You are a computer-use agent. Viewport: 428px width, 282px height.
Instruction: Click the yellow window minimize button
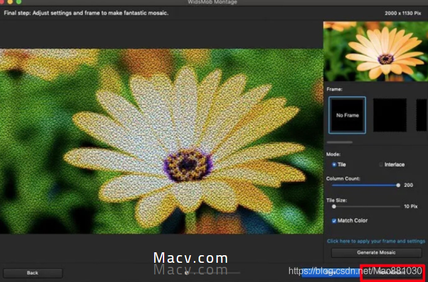pos(11,2)
